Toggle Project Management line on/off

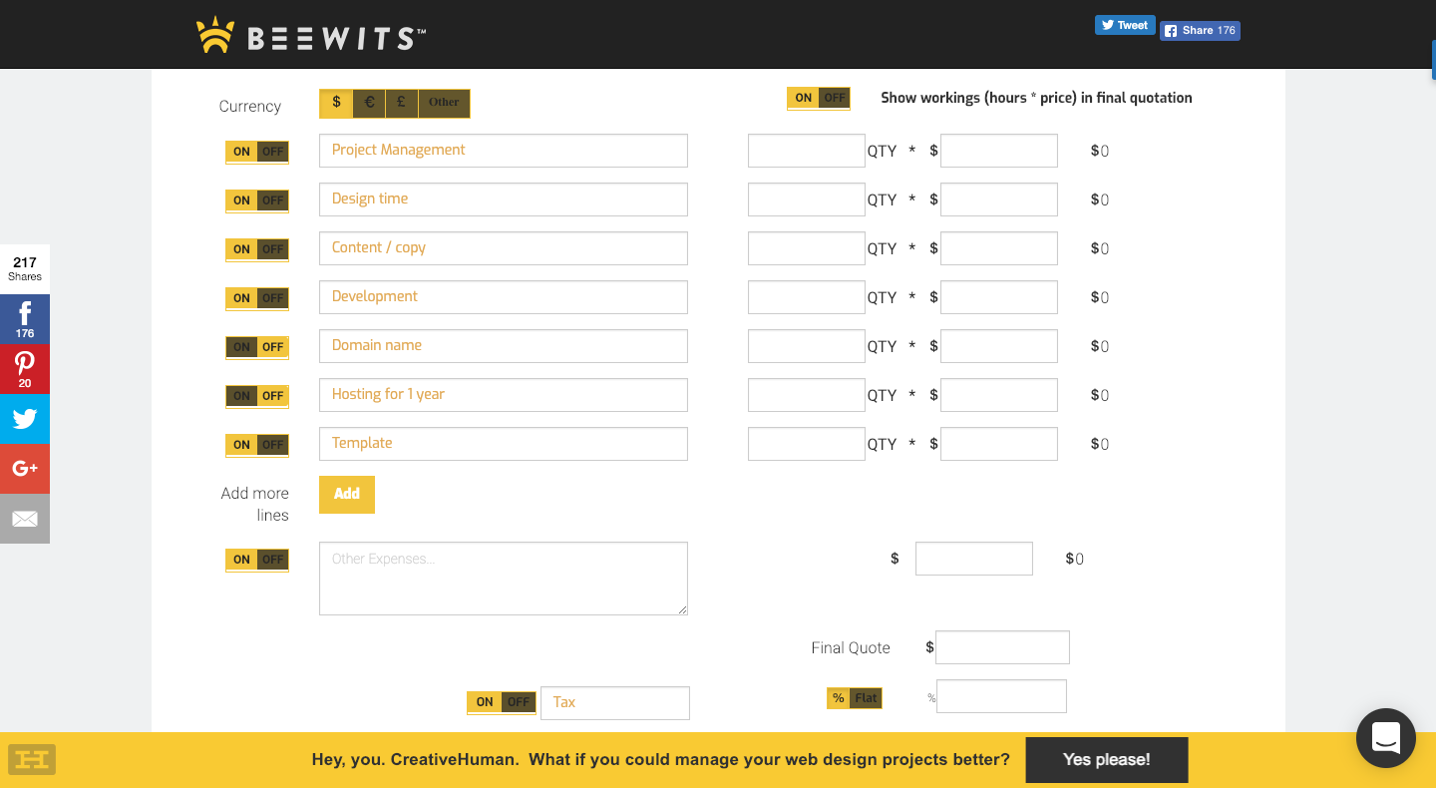click(257, 152)
